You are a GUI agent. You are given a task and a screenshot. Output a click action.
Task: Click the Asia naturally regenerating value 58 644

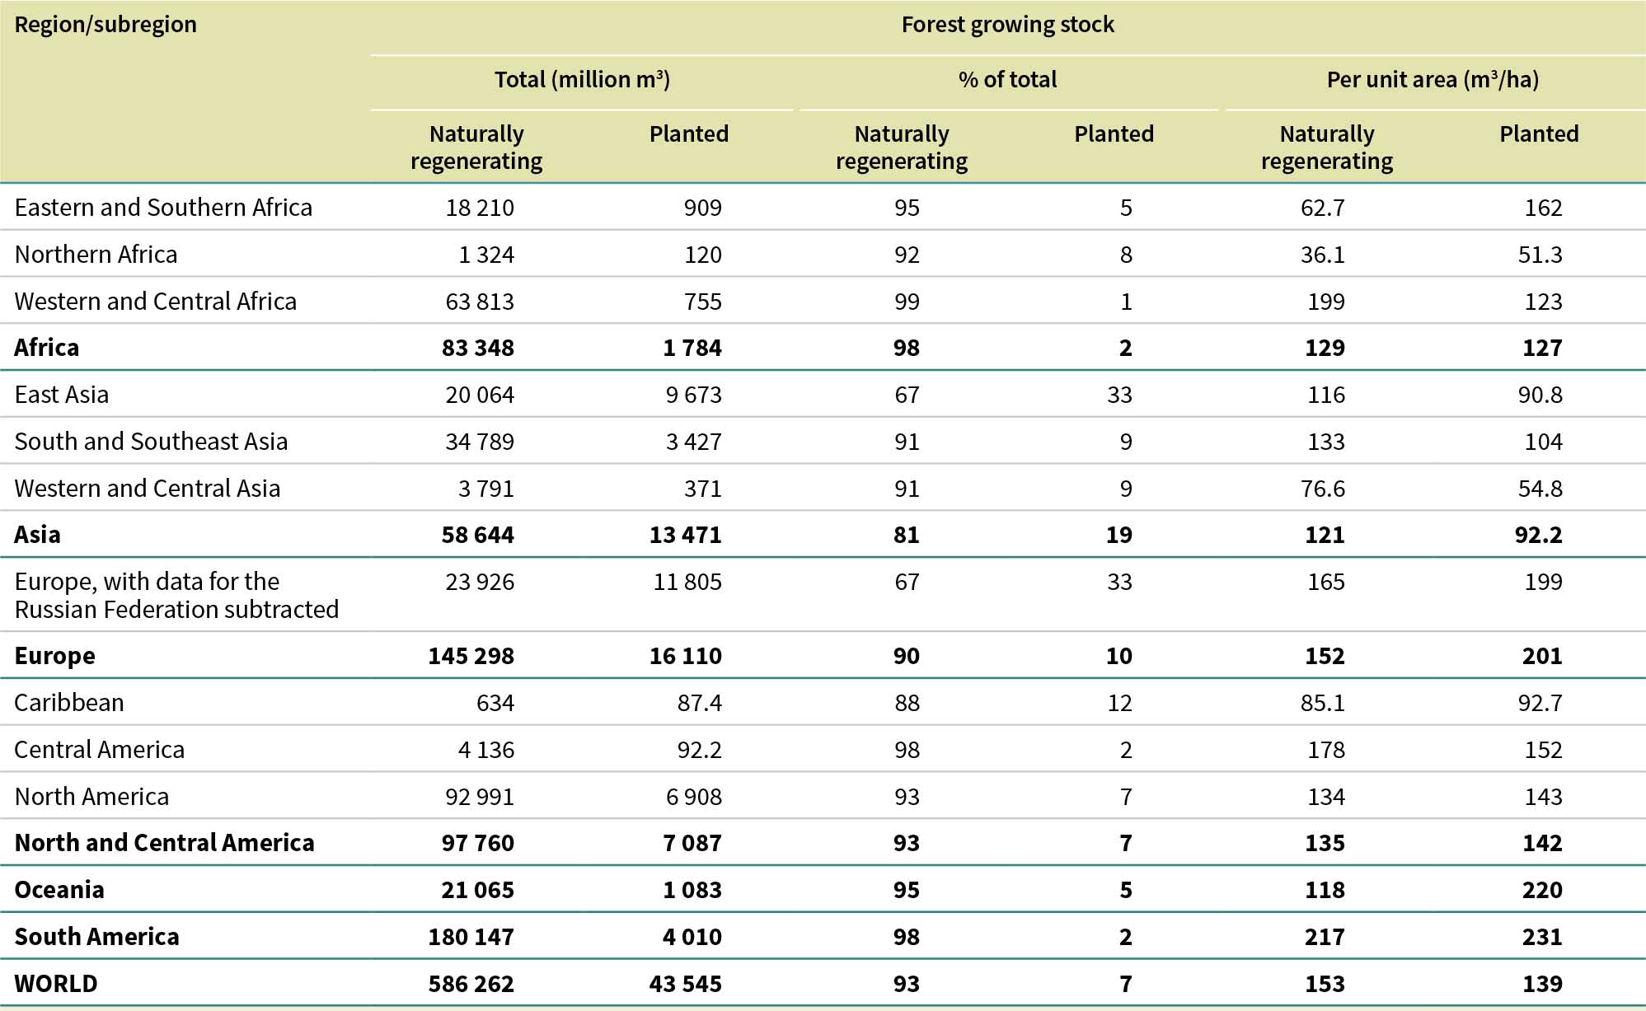point(477,535)
